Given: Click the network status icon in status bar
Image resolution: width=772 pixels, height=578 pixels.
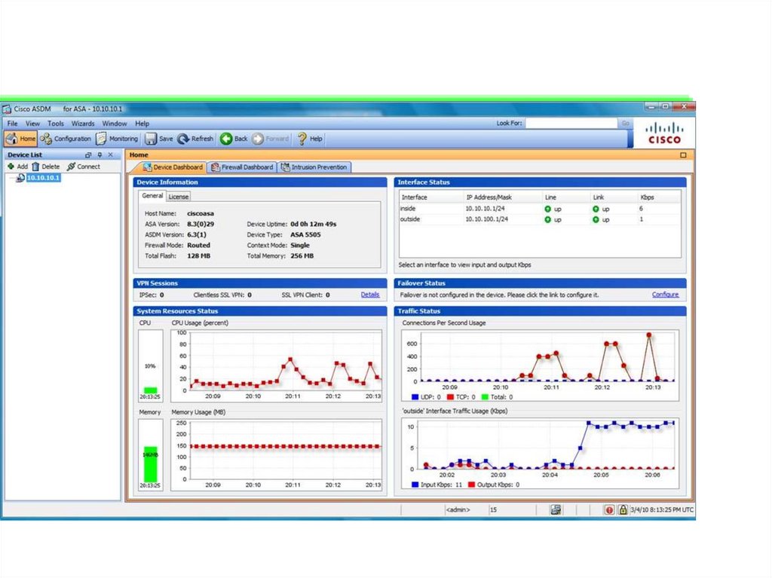Looking at the screenshot, I should [556, 510].
